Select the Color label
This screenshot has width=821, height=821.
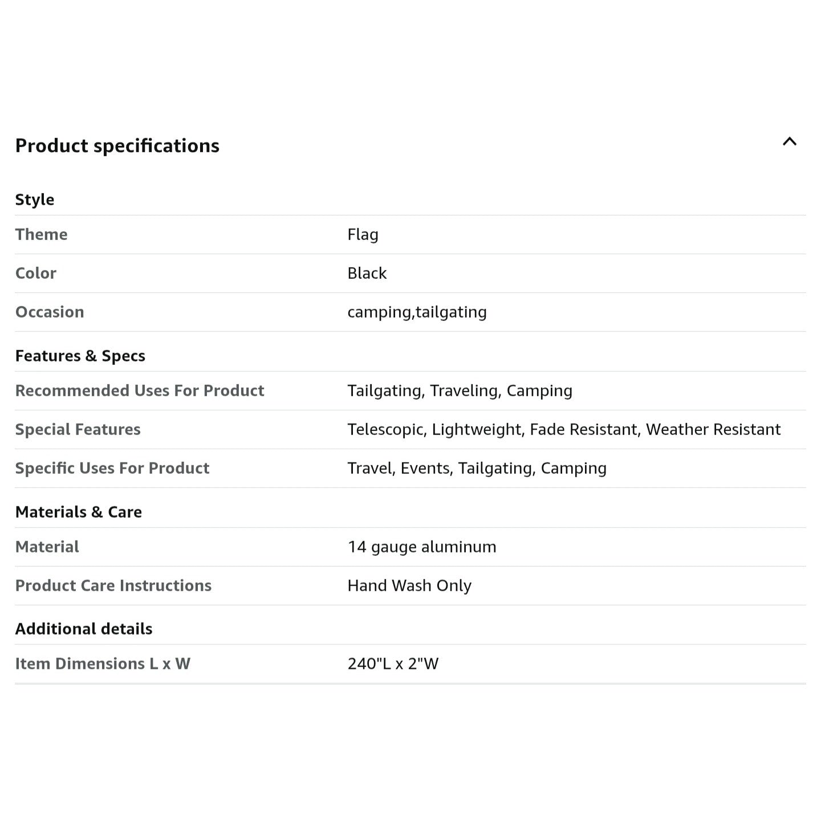coord(36,273)
